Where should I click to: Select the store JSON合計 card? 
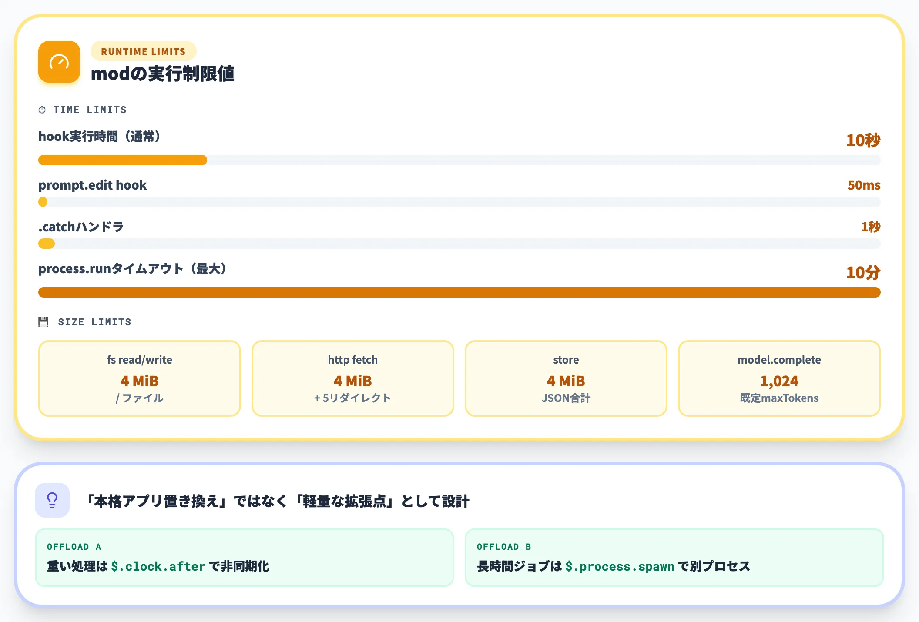pos(566,378)
